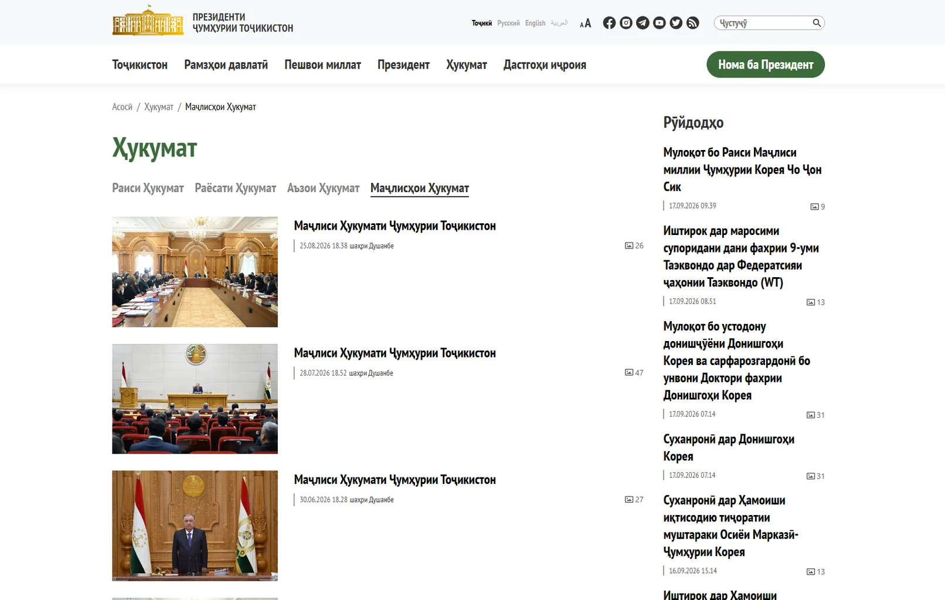Viewport: 945px width, 600px height.
Task: Select the Маҷлисҳои Ҳукумат tab
Action: point(420,188)
